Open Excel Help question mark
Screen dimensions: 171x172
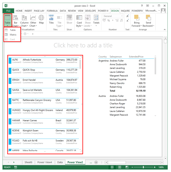(x=142, y=5)
